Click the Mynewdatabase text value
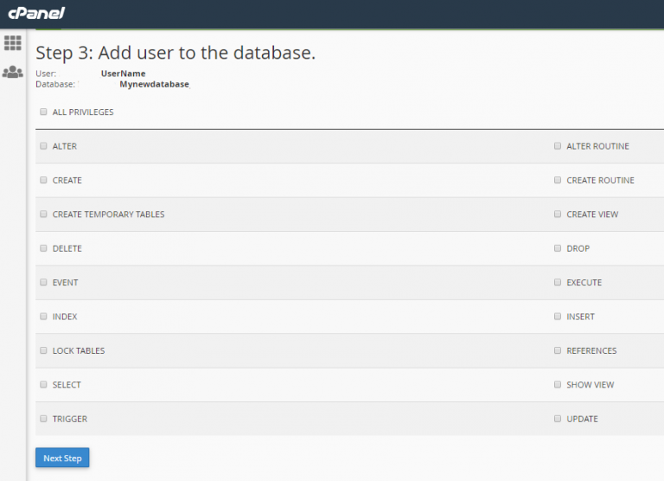Screen dimensions: 664x481 tap(154, 84)
